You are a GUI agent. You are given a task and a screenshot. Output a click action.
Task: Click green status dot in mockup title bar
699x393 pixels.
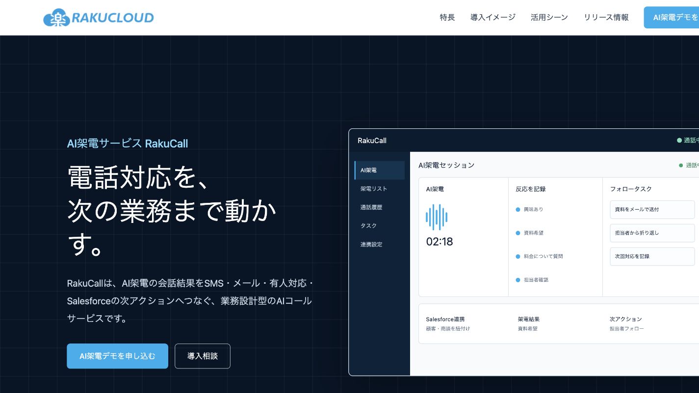[679, 141]
